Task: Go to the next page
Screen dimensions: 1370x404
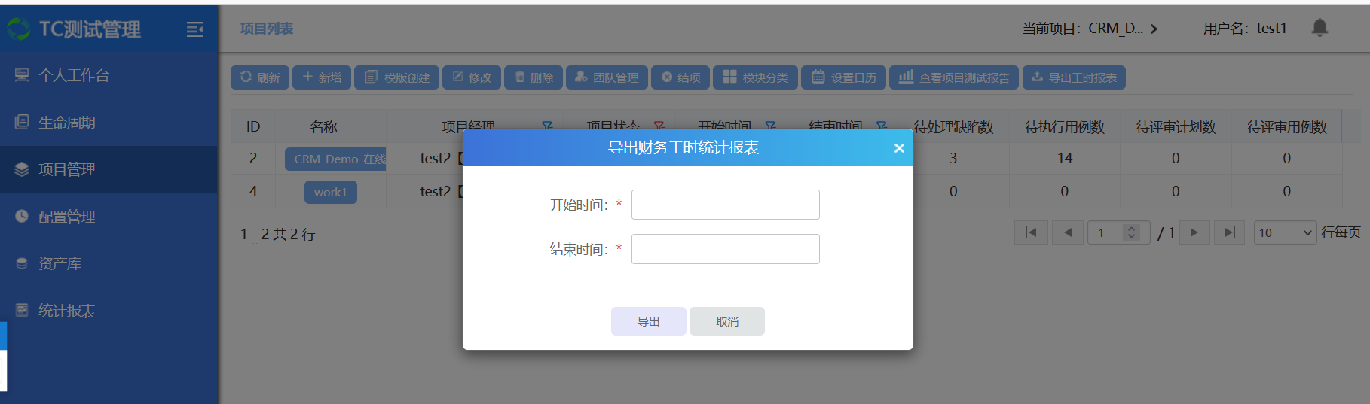Action: 1194,232
